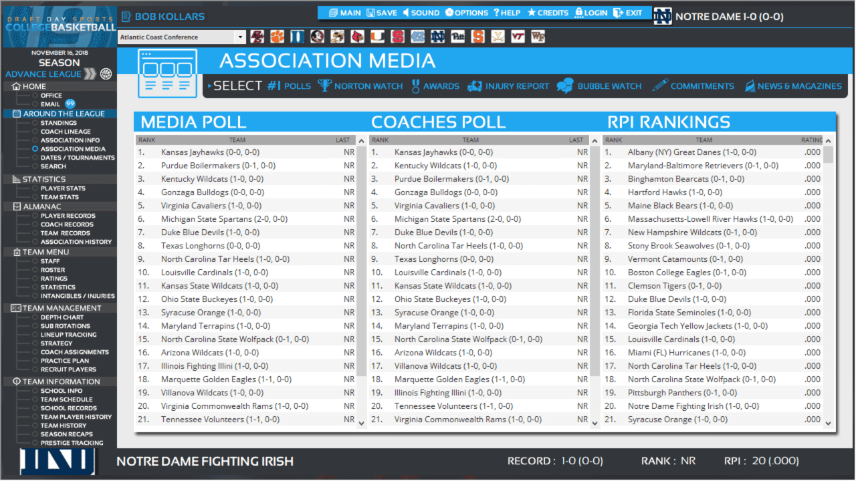Image resolution: width=856 pixels, height=481 pixels.
Task: Click the Advance League double-arrow icon
Action: tap(90, 74)
